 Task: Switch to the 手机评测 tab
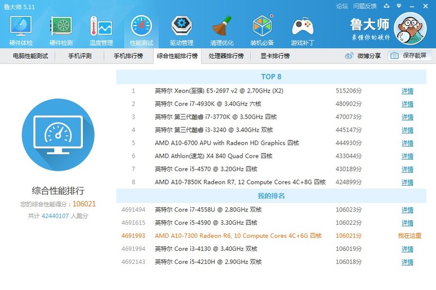80,56
